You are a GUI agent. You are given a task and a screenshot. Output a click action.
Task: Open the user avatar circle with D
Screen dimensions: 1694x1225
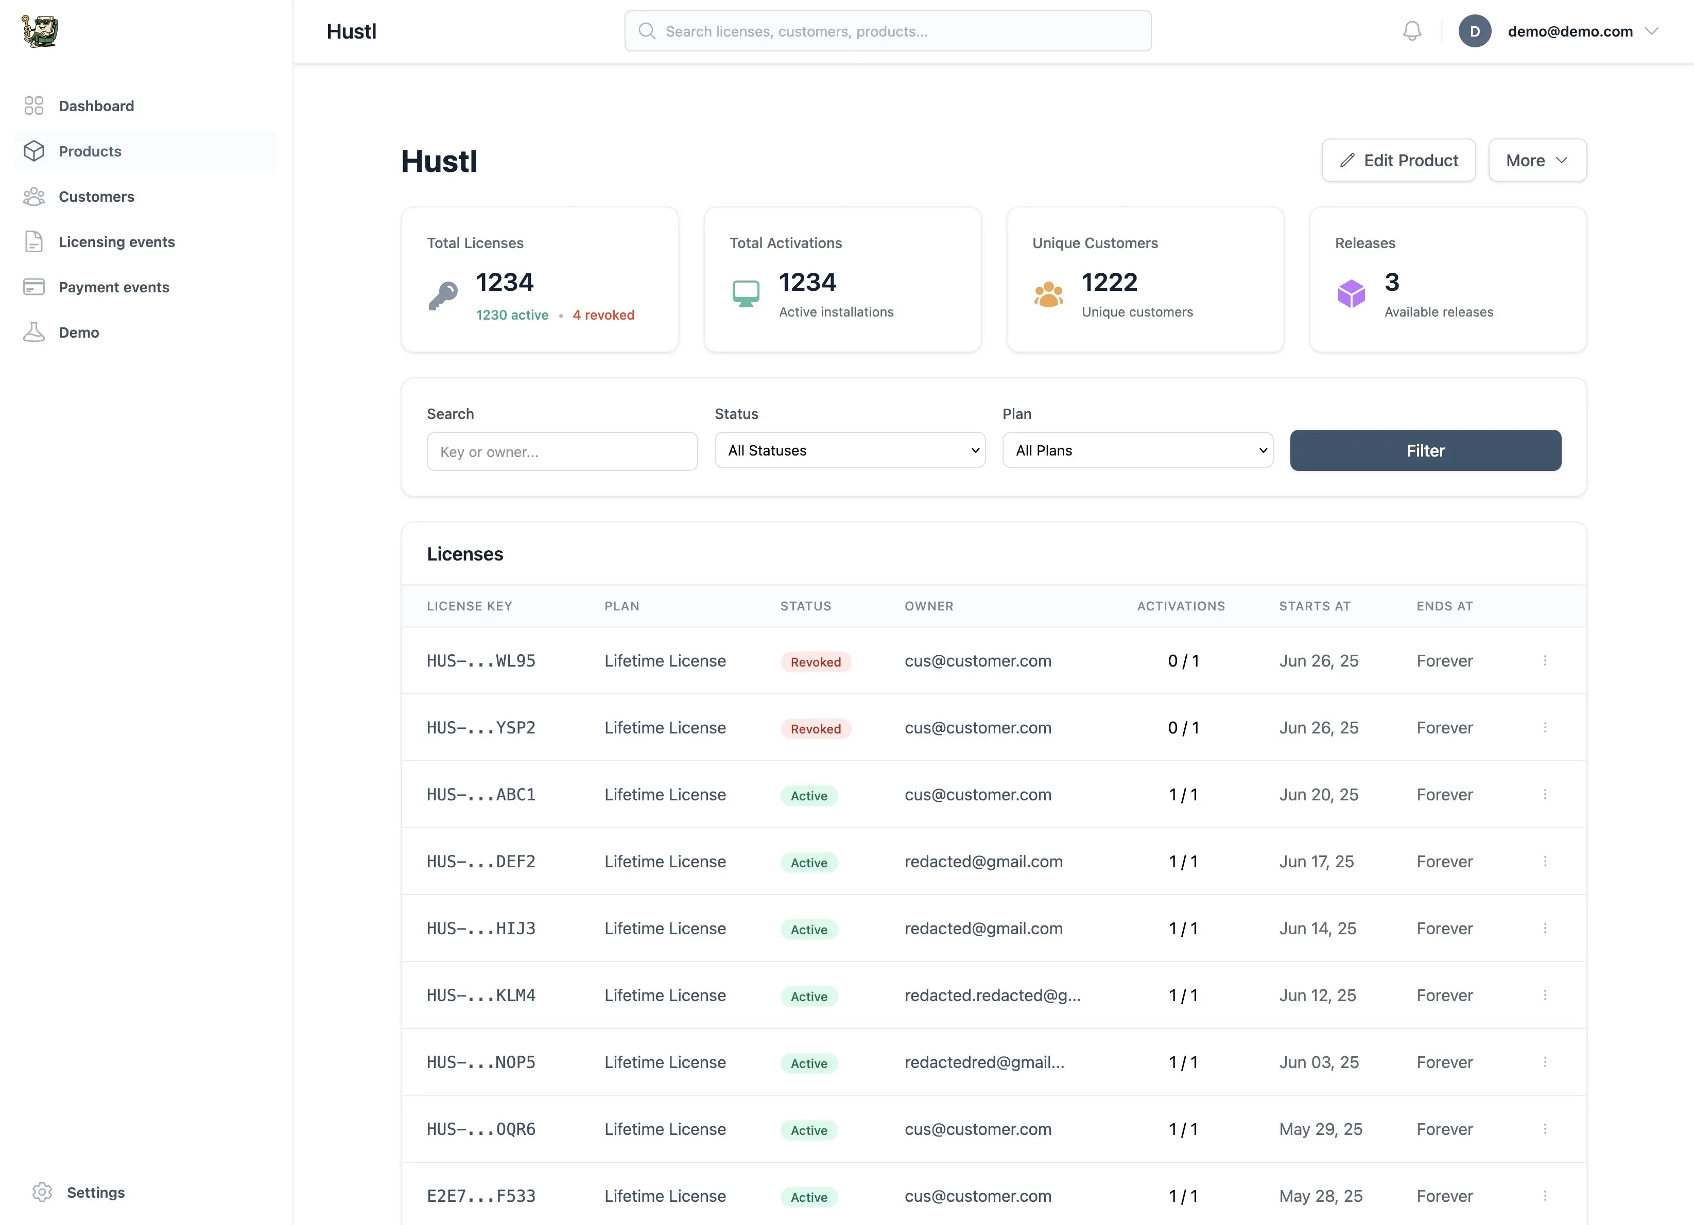point(1475,30)
